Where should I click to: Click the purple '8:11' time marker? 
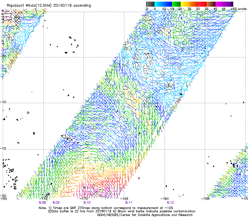tap(129, 203)
